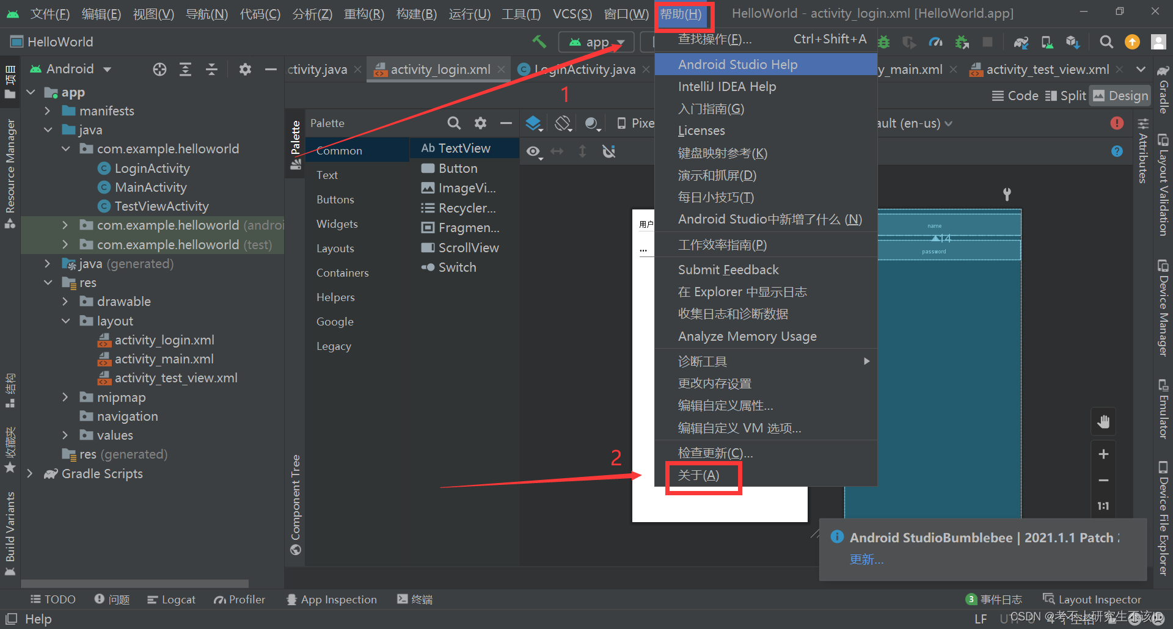Open the Select Design Surface layers icon

534,124
